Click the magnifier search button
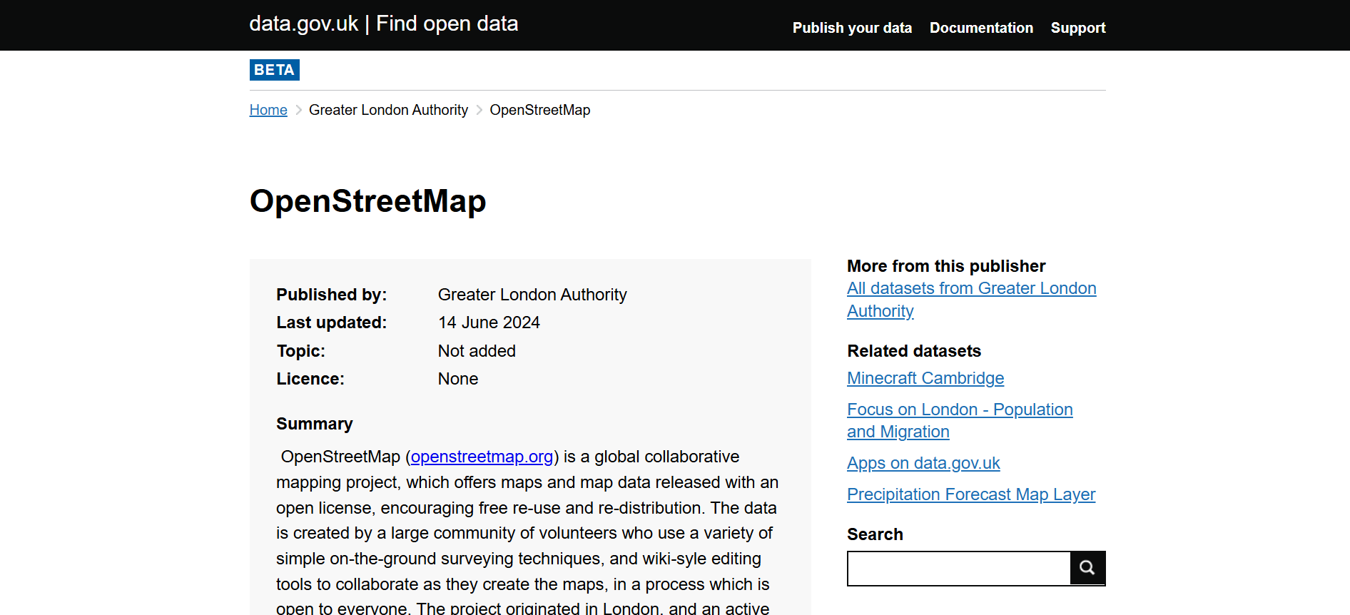The height and width of the screenshot is (615, 1350). pos(1087,568)
